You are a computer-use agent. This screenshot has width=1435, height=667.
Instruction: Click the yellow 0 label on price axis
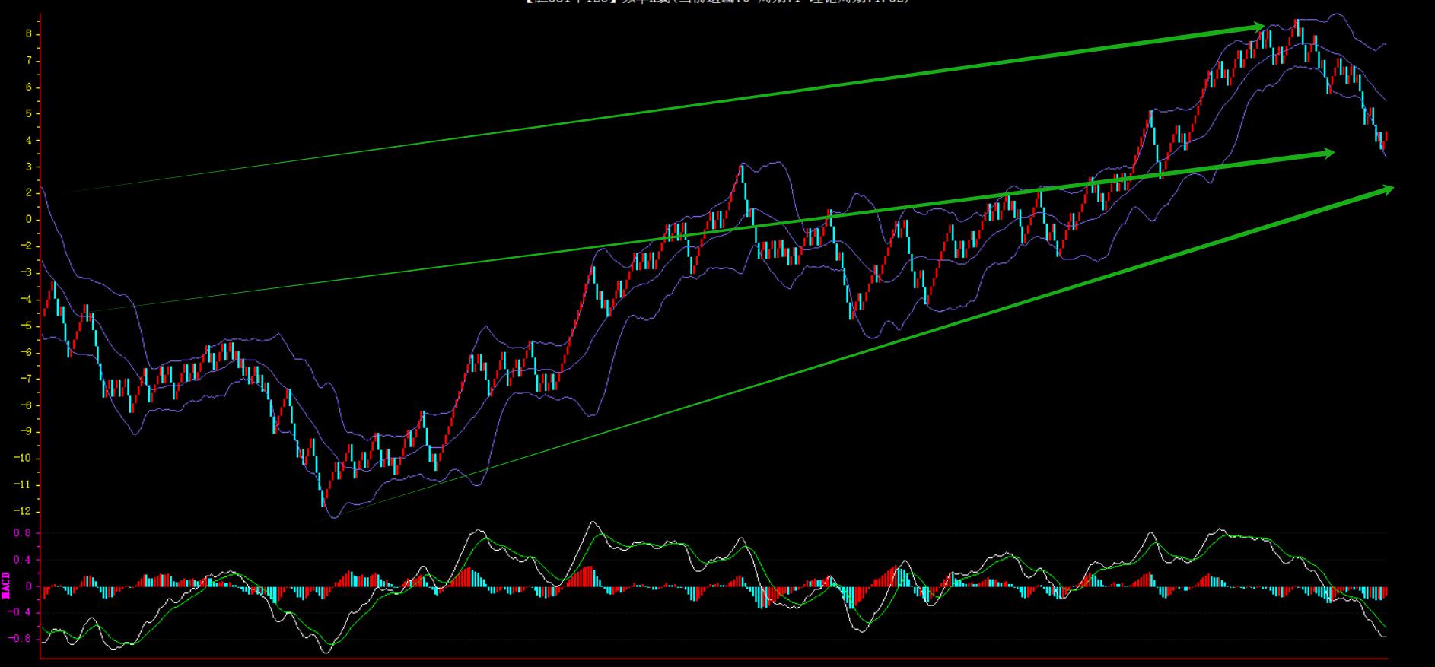[x=28, y=220]
